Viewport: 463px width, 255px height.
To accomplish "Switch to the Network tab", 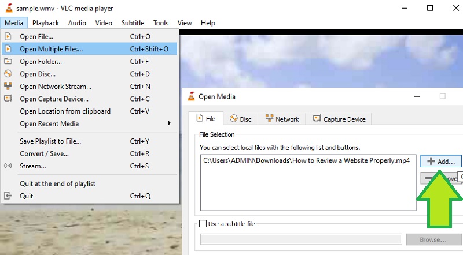I will coord(282,119).
